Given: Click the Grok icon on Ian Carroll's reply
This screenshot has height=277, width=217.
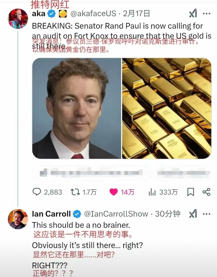Looking at the screenshot, I should (193, 214).
